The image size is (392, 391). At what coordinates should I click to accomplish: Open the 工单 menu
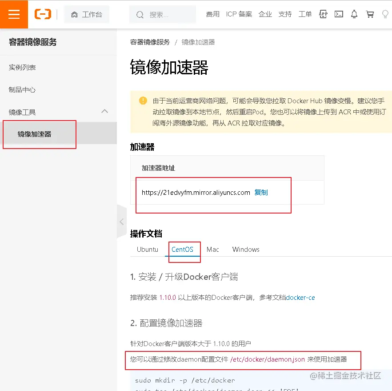coord(305,14)
